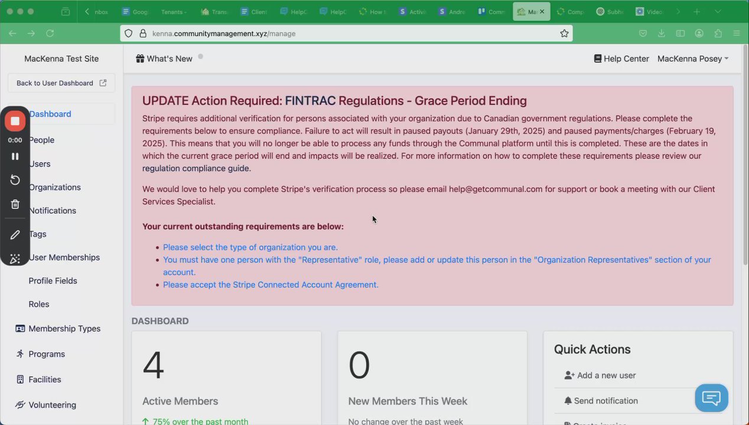Screen dimensions: 749x425
Task: Switch to the Video browser tab
Action: pyautogui.click(x=649, y=12)
